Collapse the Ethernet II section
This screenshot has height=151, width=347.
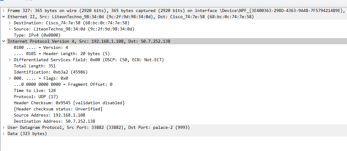(4, 17)
